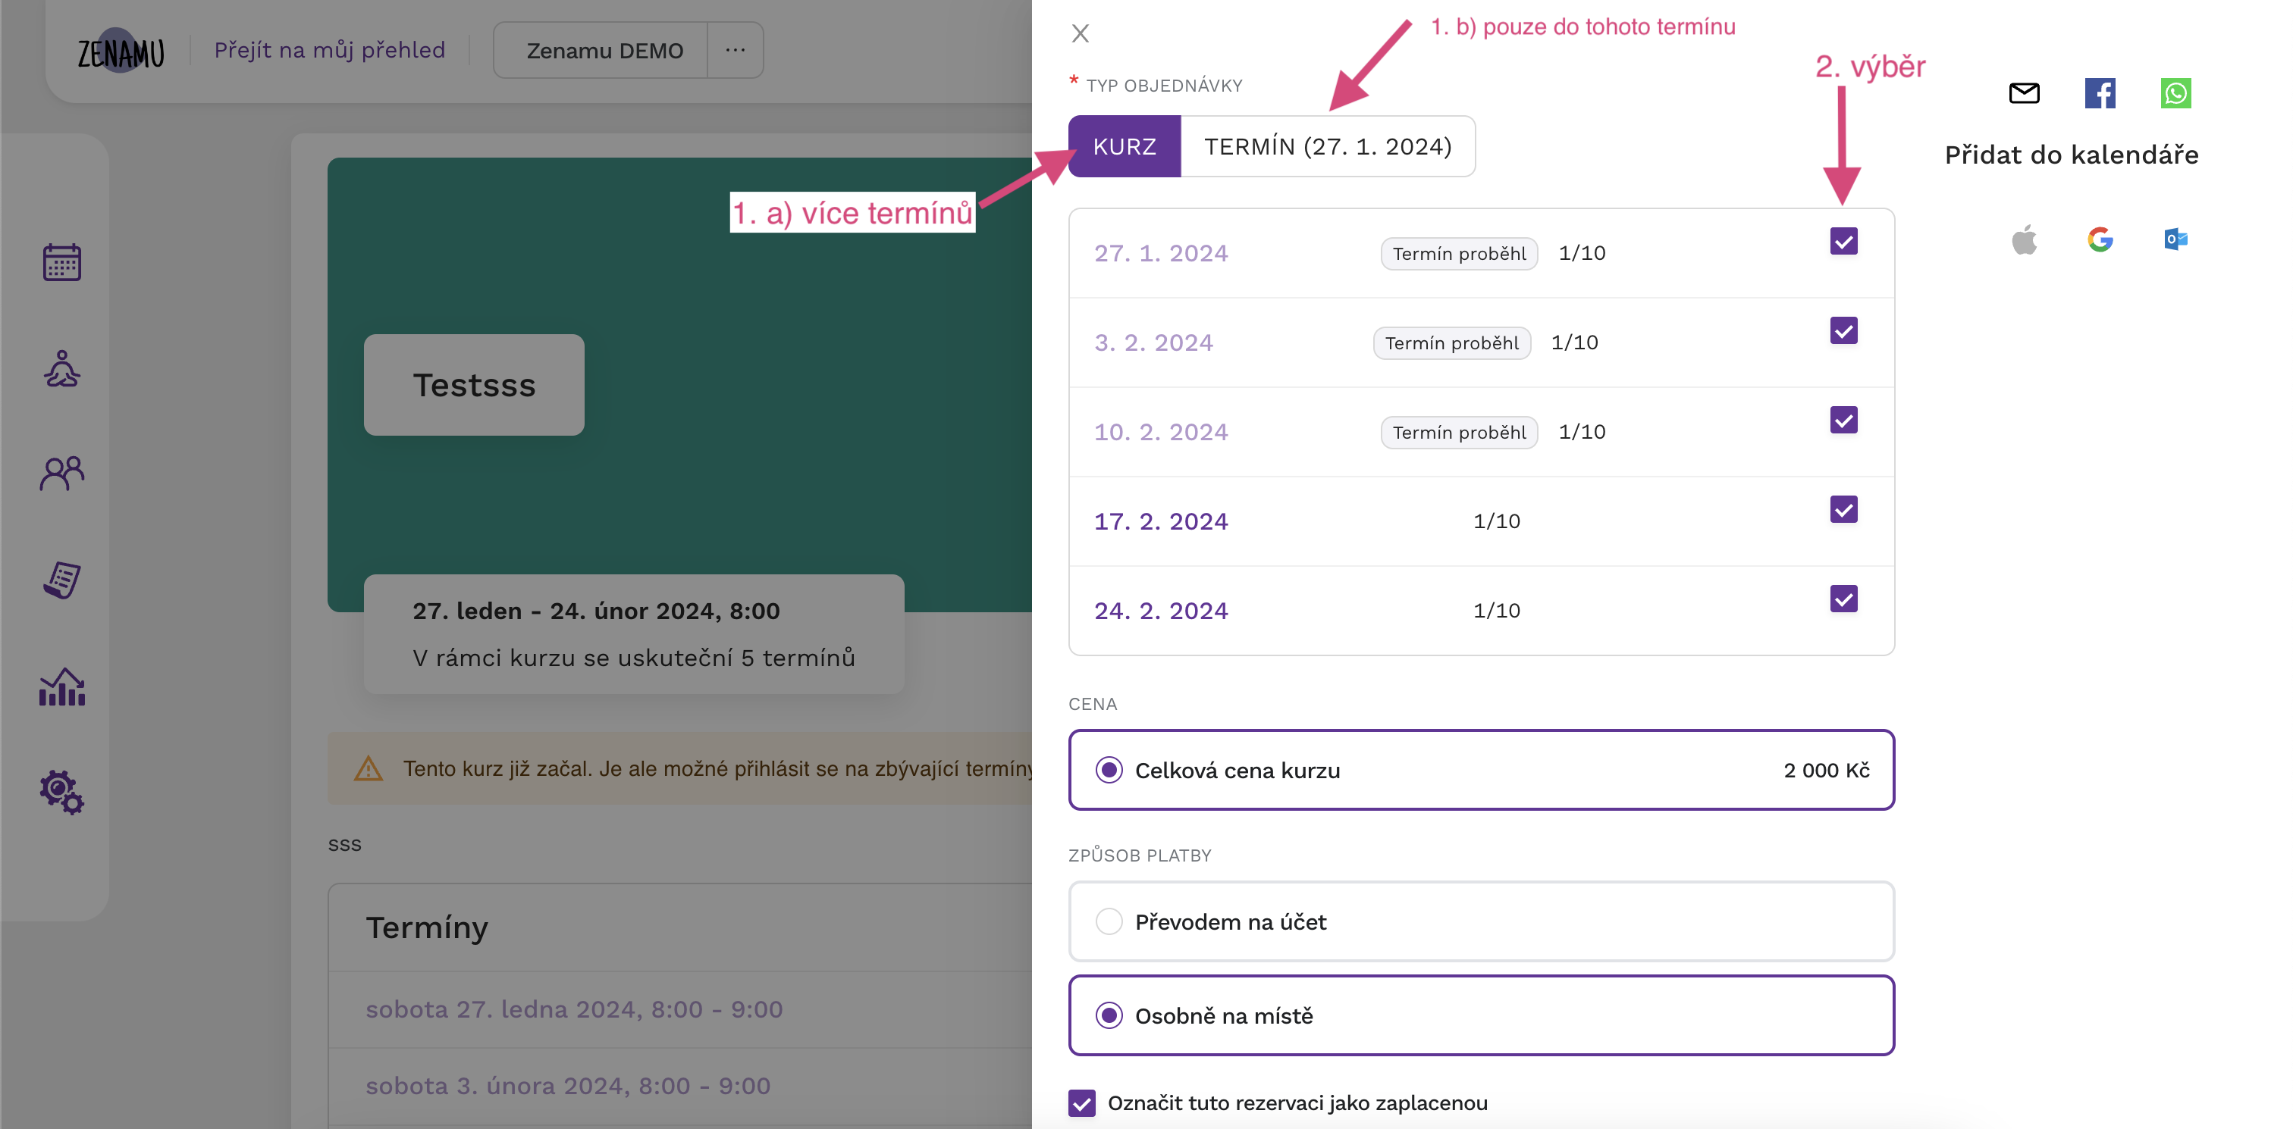Click the 2 000 Kč price value
Screen dimensions: 2293x1129
click(x=1827, y=770)
